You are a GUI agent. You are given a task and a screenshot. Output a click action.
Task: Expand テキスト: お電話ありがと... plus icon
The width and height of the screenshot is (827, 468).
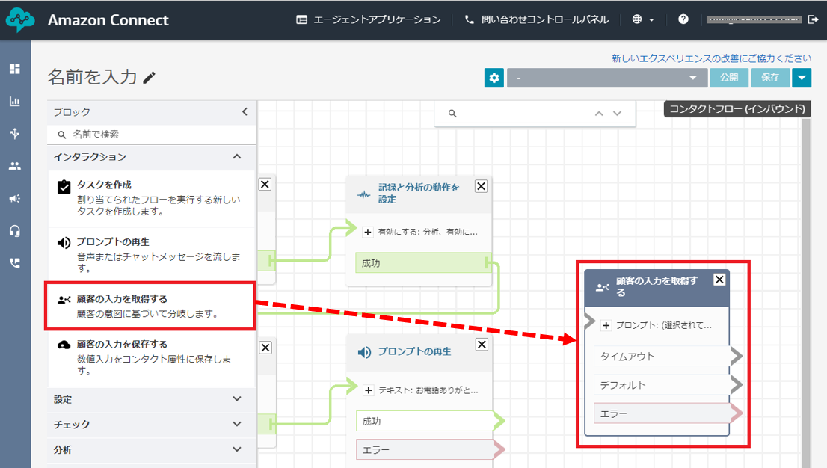[x=368, y=390]
